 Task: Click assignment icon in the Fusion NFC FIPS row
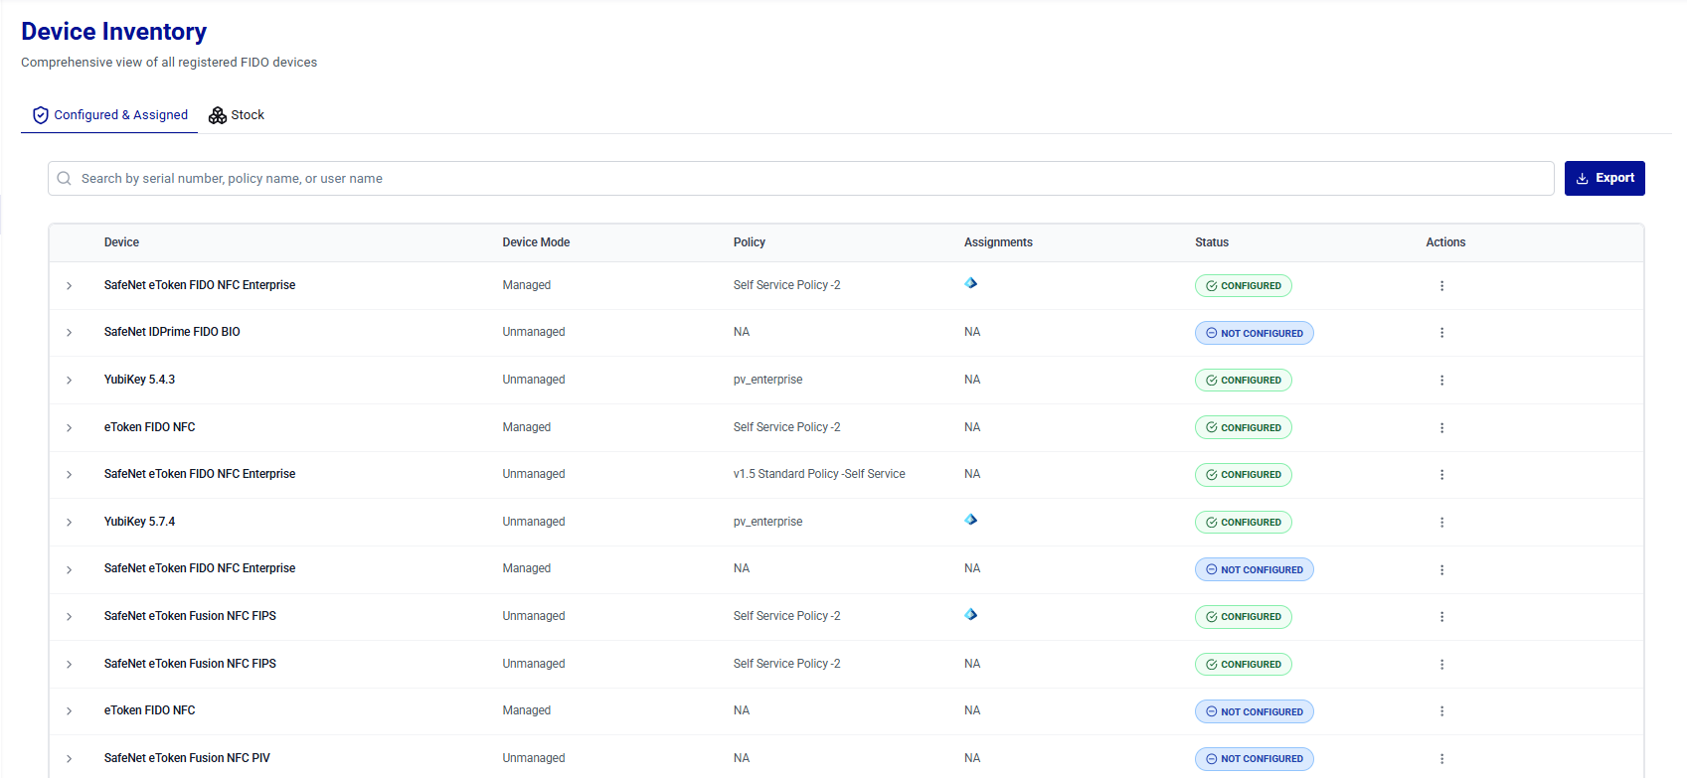coord(971,614)
